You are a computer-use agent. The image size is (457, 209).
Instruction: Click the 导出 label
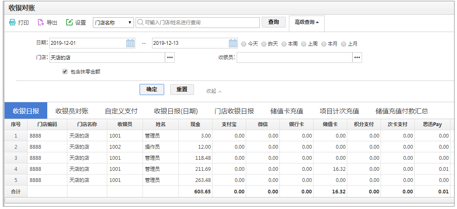(52, 23)
